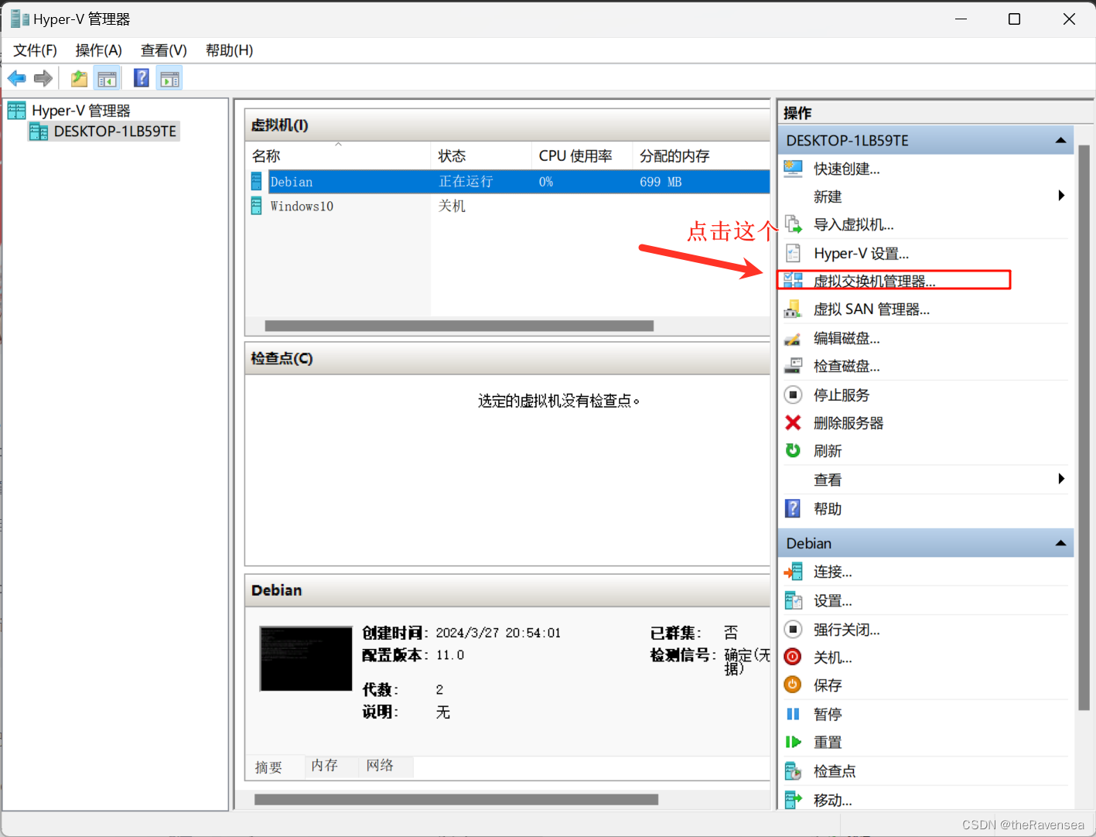Click the green 刷新 icon
The image size is (1096, 837).
(x=793, y=450)
